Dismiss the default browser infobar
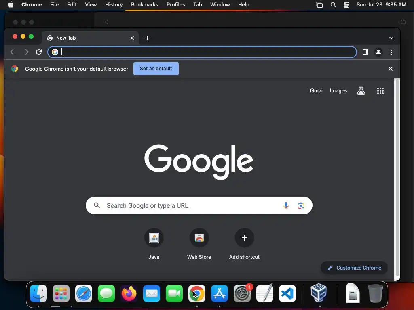Viewport: 414px width, 310px height. click(x=391, y=69)
